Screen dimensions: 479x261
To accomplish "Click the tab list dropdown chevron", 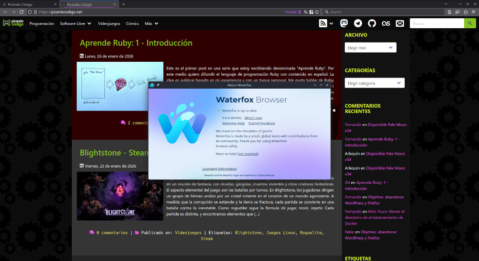I will 445,4.
